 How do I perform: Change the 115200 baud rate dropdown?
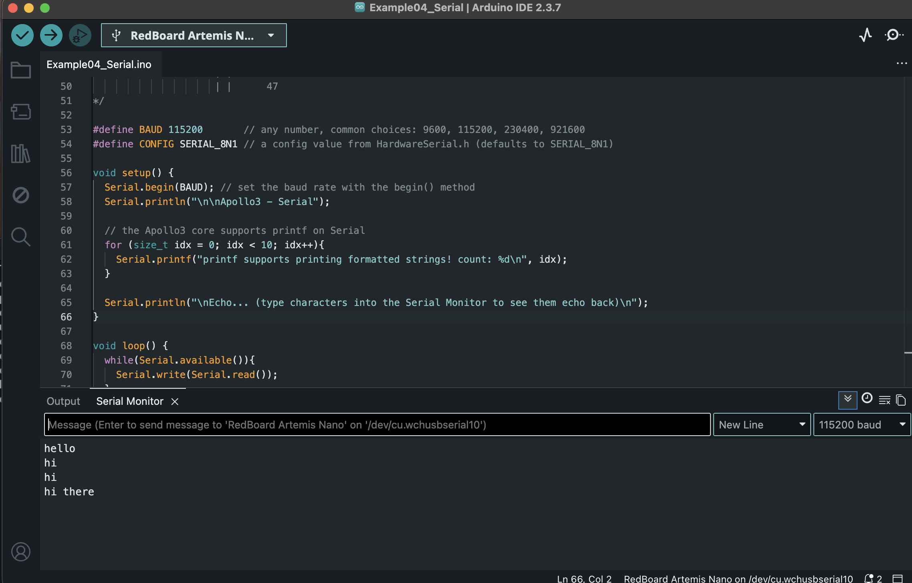862,424
